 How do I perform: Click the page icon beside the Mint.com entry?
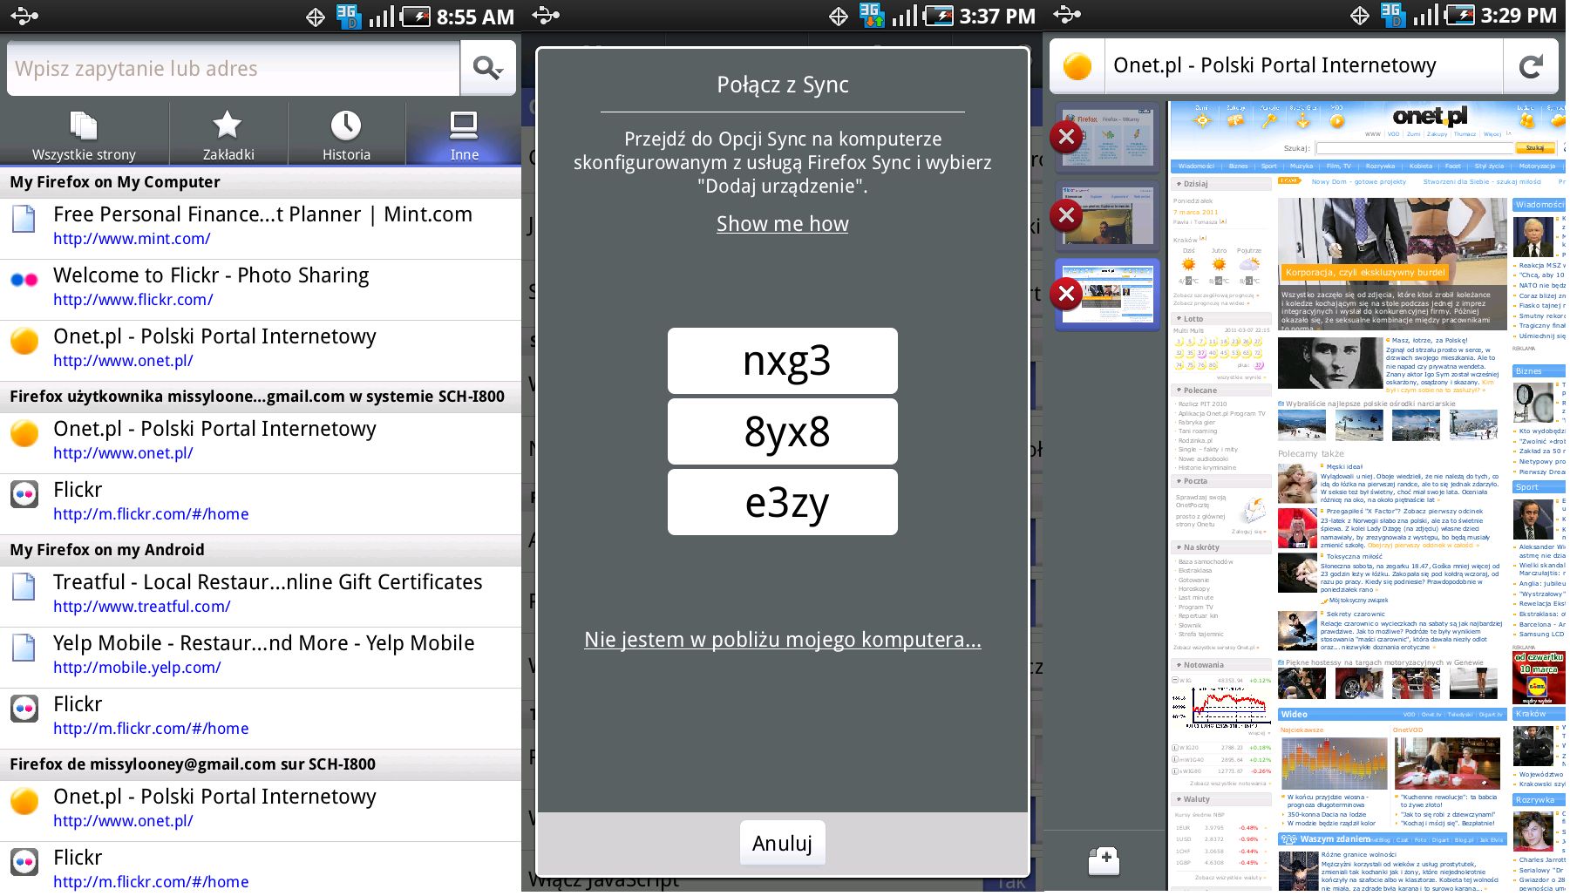24,218
